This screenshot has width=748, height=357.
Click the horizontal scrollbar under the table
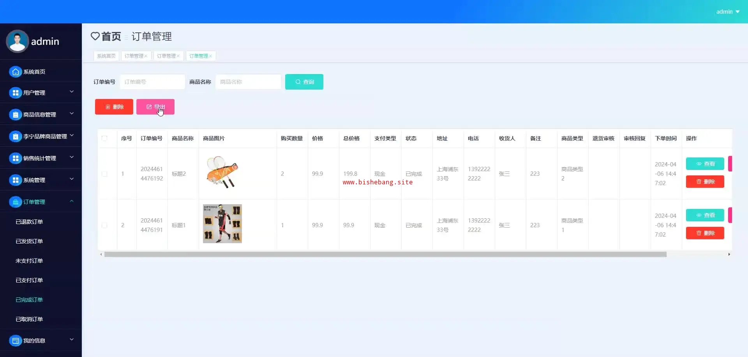[385, 254]
